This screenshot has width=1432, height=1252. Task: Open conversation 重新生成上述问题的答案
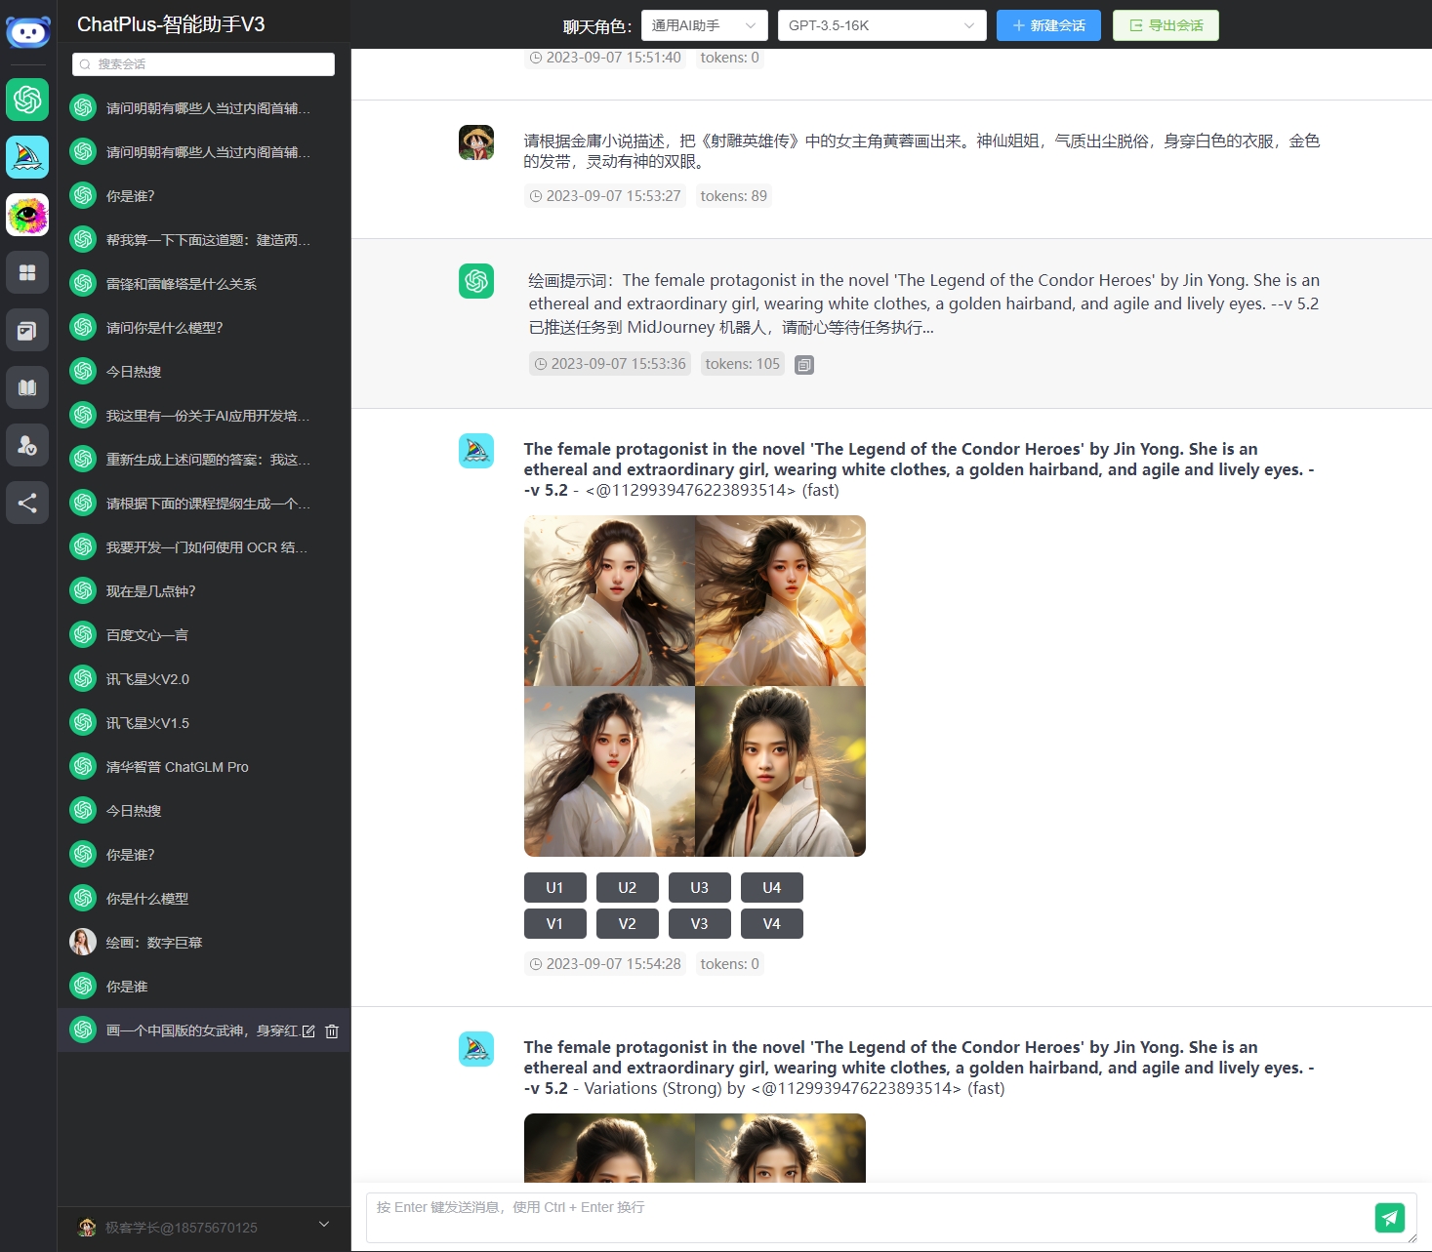pyautogui.click(x=203, y=459)
